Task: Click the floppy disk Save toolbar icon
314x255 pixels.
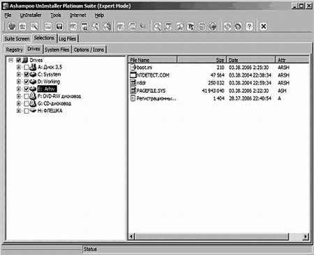Action: (59, 26)
